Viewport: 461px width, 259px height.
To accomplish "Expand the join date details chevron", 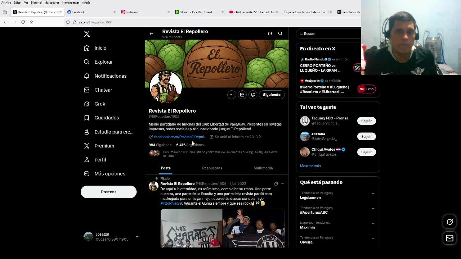I will click(x=260, y=137).
